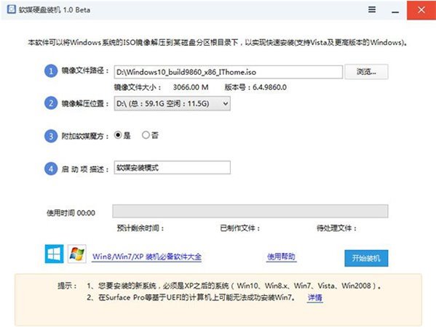Focus the 镜像文件路径 input field
This screenshot has height=327, width=436.
tap(229, 72)
